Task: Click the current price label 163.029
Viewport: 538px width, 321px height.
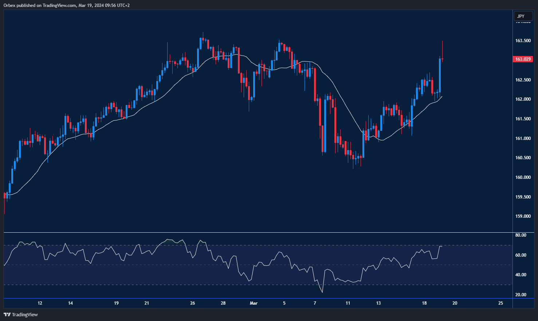Action: [523, 59]
